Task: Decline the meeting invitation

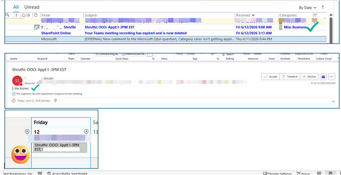Action: pos(309,77)
